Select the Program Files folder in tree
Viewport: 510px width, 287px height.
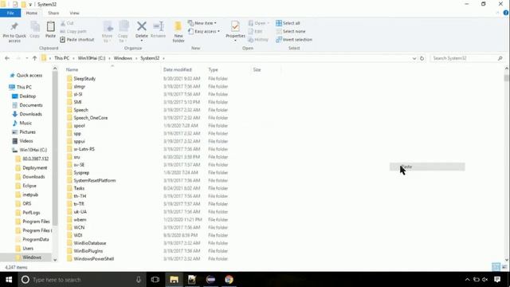coord(36,222)
